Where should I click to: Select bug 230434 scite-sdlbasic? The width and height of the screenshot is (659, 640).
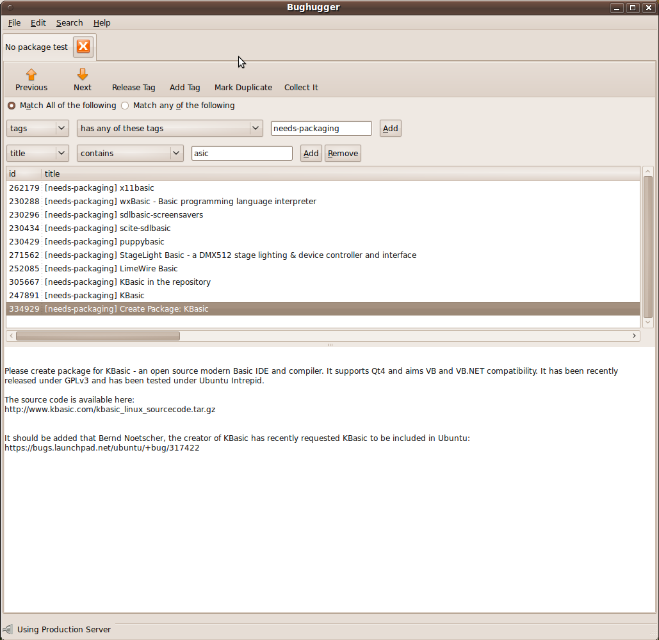323,228
